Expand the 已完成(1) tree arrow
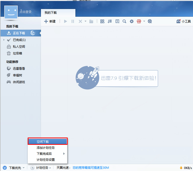 [x=4, y=40]
